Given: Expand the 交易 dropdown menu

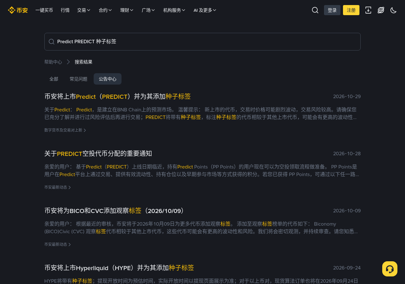Looking at the screenshot, I should 84,10.
